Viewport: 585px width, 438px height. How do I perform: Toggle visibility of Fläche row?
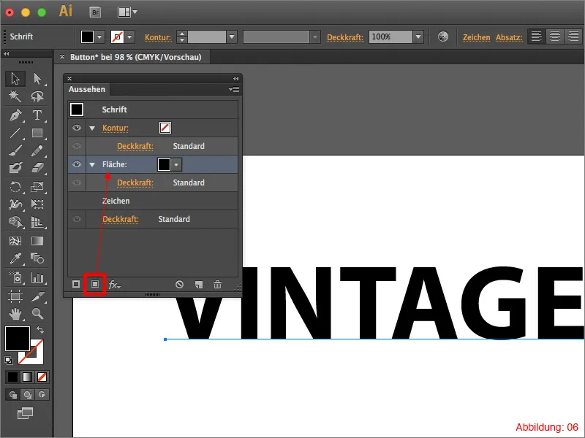[x=77, y=164]
